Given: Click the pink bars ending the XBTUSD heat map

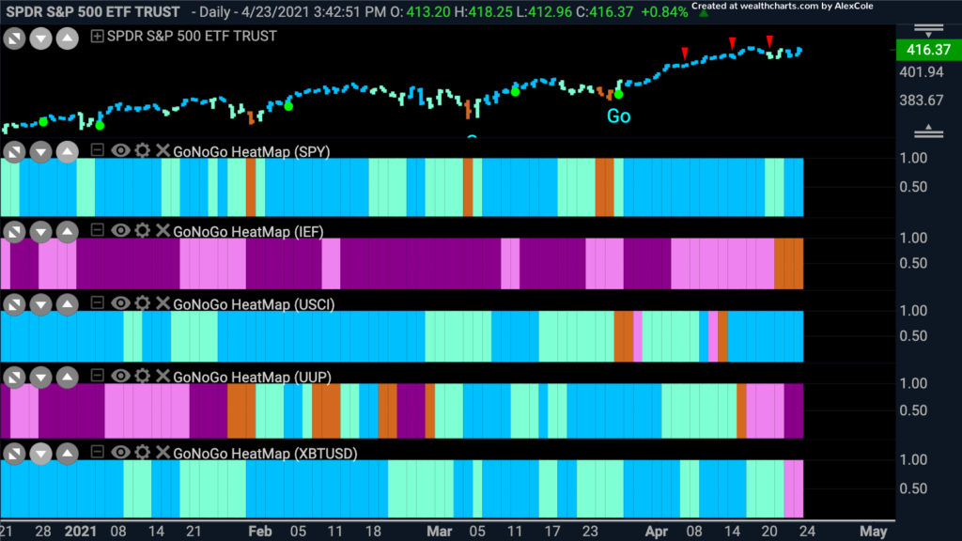Looking at the screenshot, I should [x=794, y=488].
